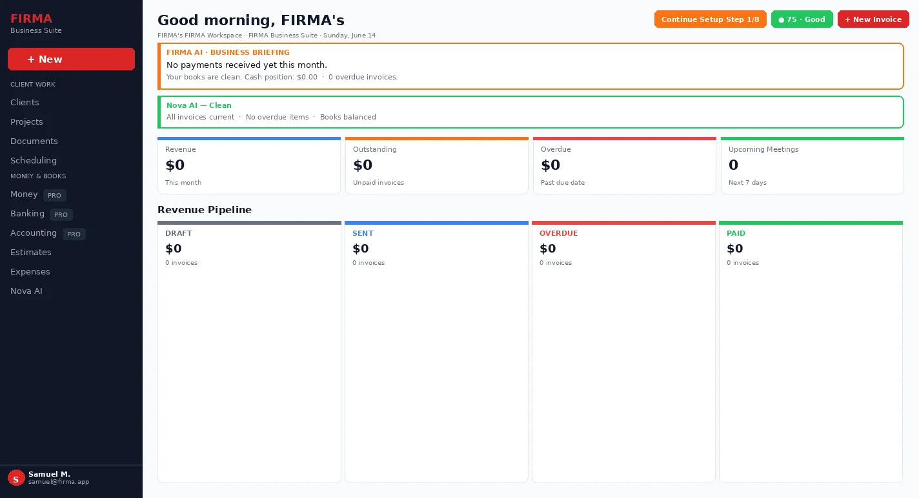Click the OVERDUE pipeline column
Image resolution: width=919 pixels, height=498 pixels.
tap(623, 351)
